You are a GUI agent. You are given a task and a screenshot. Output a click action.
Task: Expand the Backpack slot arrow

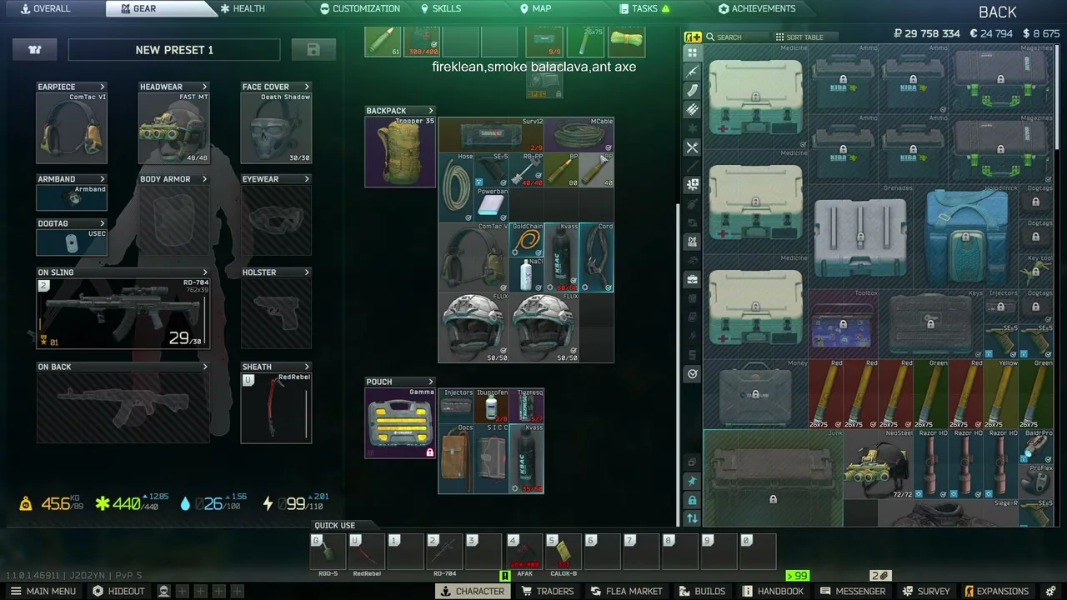(x=431, y=111)
